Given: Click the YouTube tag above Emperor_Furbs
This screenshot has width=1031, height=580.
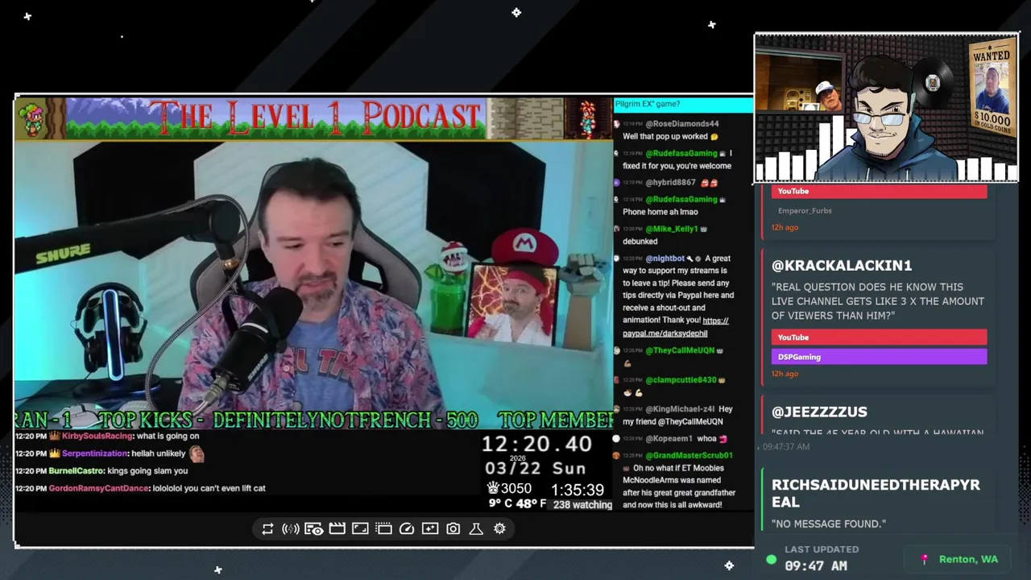Looking at the screenshot, I should pos(879,191).
